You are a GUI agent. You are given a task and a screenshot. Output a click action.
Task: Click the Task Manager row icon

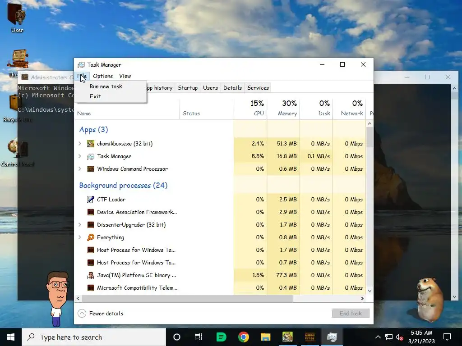click(90, 156)
